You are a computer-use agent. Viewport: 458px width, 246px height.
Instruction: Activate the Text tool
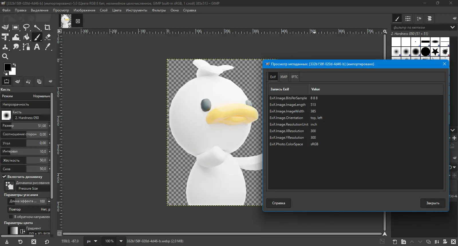[37, 47]
